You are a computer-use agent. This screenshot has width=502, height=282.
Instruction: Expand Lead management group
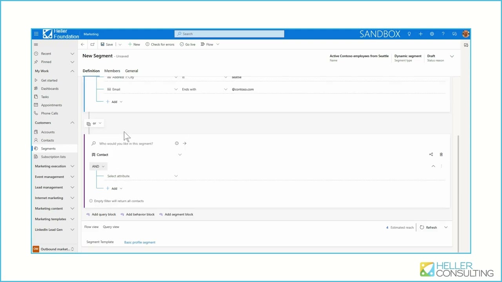click(x=72, y=187)
